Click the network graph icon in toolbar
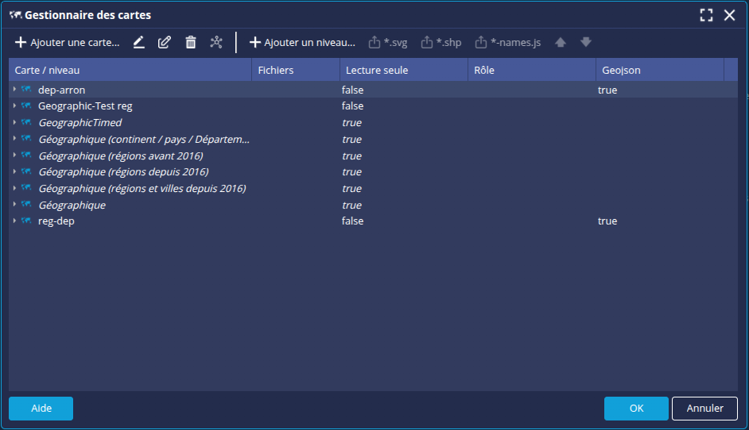The height and width of the screenshot is (430, 749). point(216,42)
